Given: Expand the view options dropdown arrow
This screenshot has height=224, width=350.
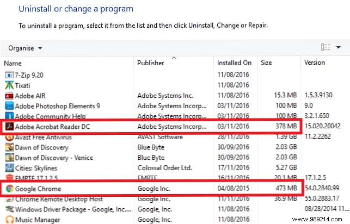Looking at the screenshot, I should tap(339, 48).
